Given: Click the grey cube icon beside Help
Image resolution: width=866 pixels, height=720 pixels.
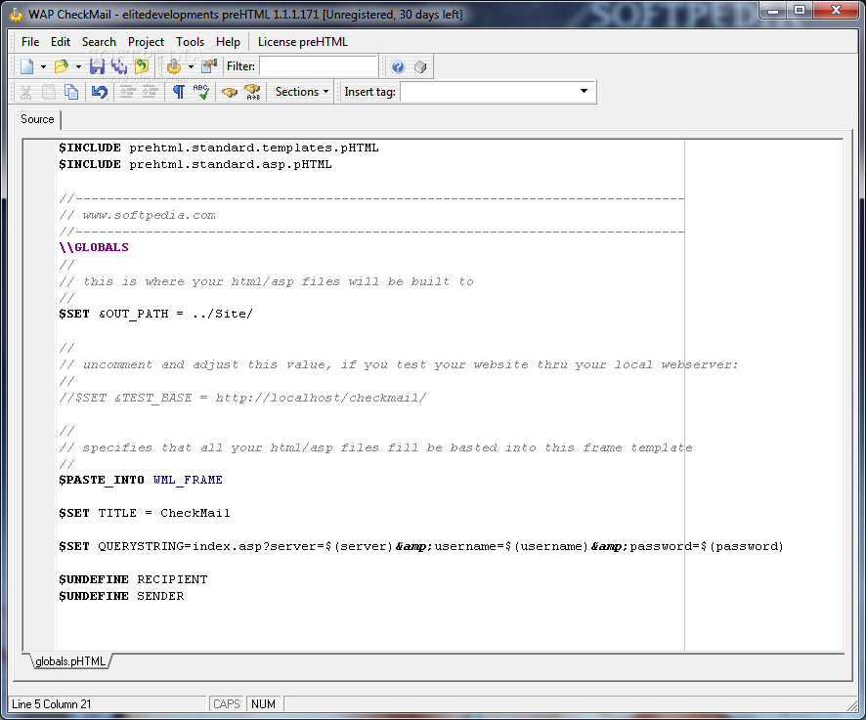Looking at the screenshot, I should click(420, 66).
